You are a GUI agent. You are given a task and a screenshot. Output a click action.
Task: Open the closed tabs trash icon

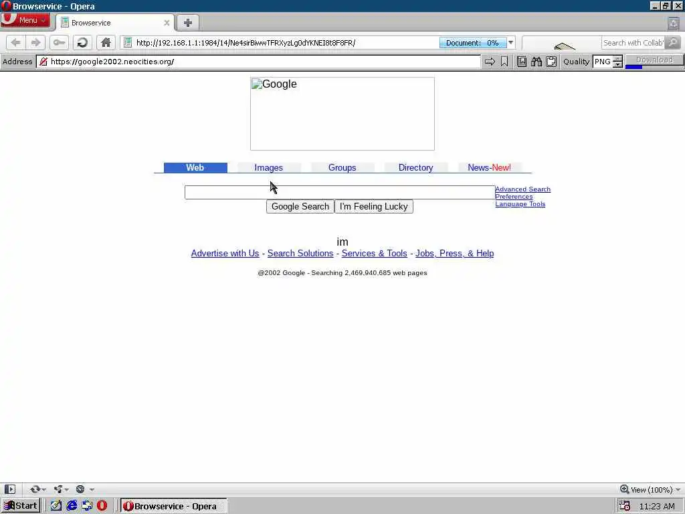[x=673, y=23]
